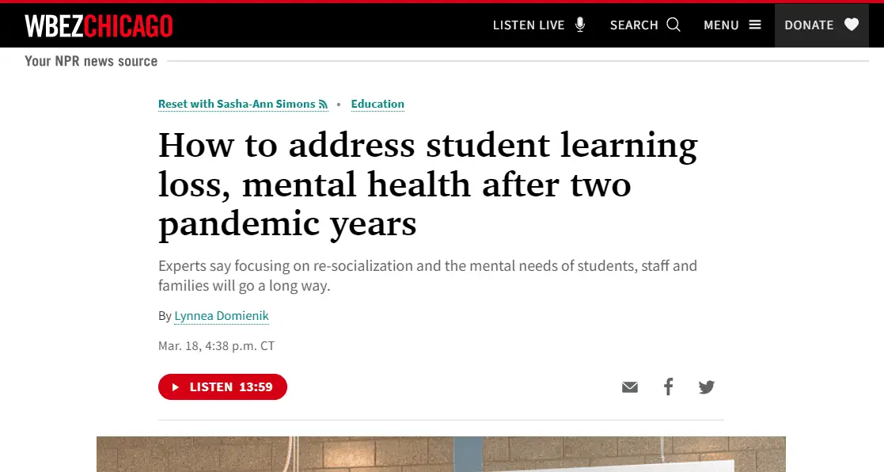
Task: Share article via email envelope icon
Action: [x=630, y=387]
